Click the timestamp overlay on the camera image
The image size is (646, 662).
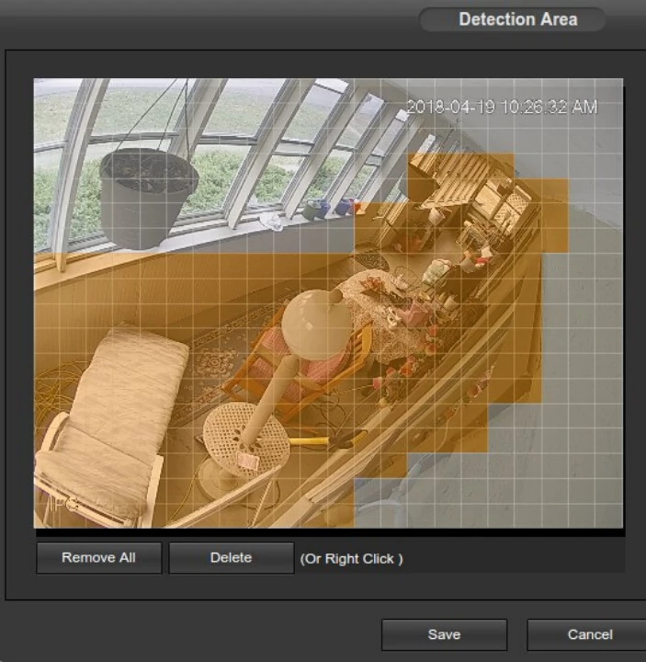coord(501,108)
